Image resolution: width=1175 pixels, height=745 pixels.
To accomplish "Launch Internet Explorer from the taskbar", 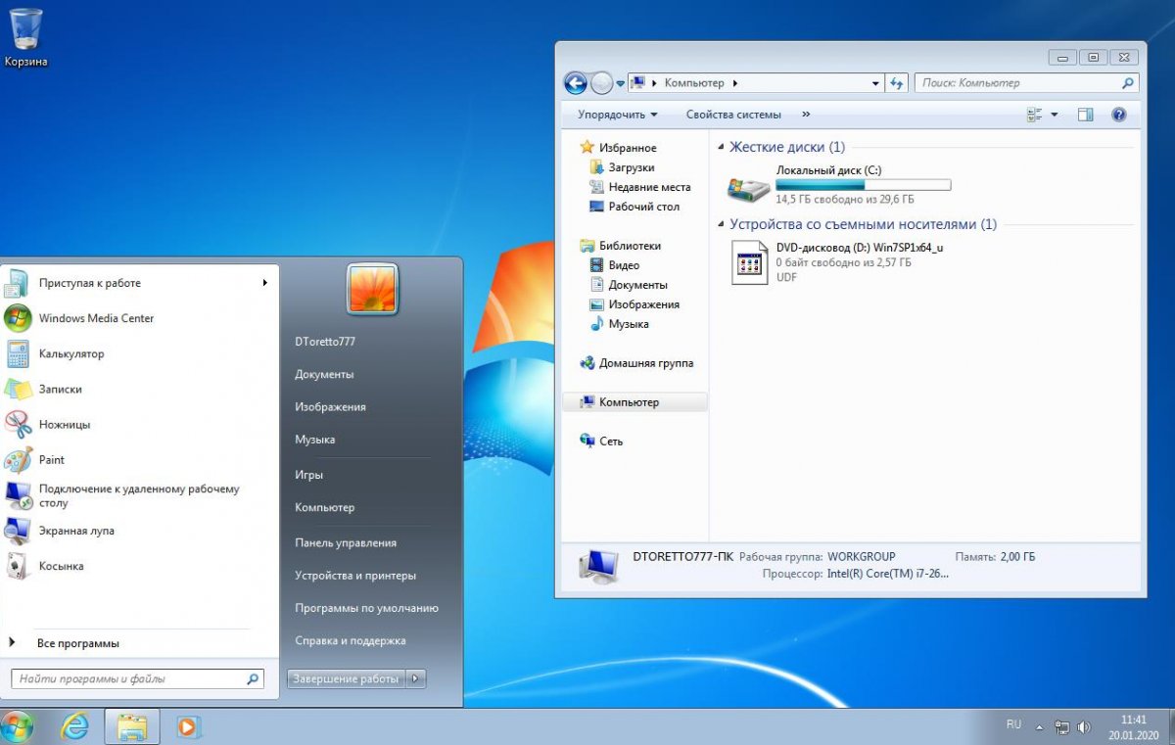I will (x=74, y=726).
